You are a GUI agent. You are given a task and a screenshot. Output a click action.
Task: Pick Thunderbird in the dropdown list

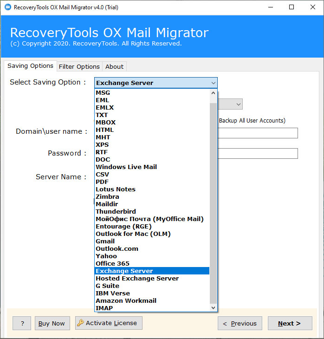152,211
